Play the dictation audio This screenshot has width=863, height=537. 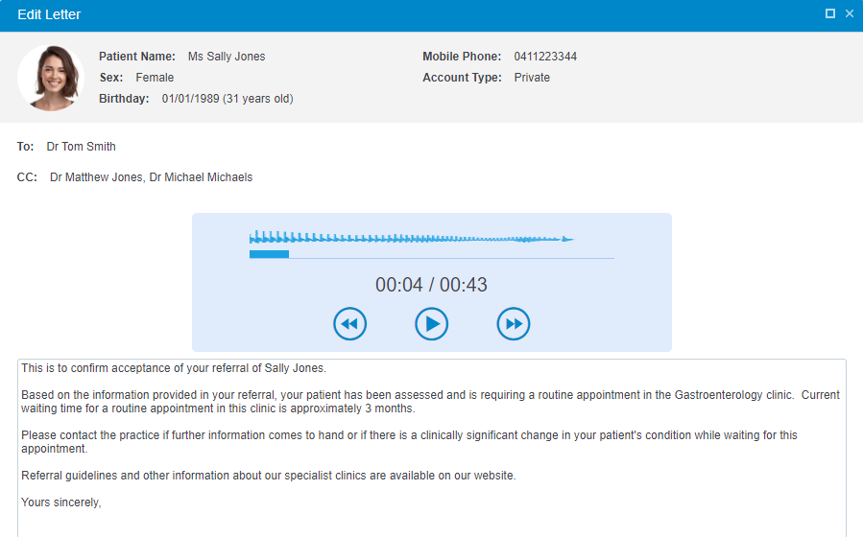[x=432, y=324]
